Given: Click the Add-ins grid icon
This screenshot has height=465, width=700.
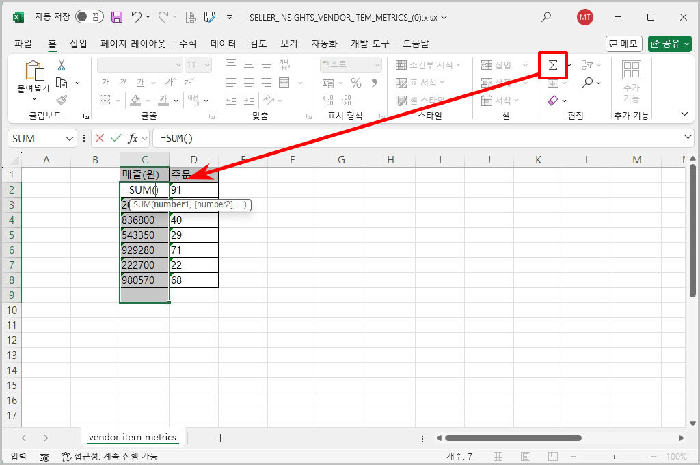Looking at the screenshot, I should point(631,70).
